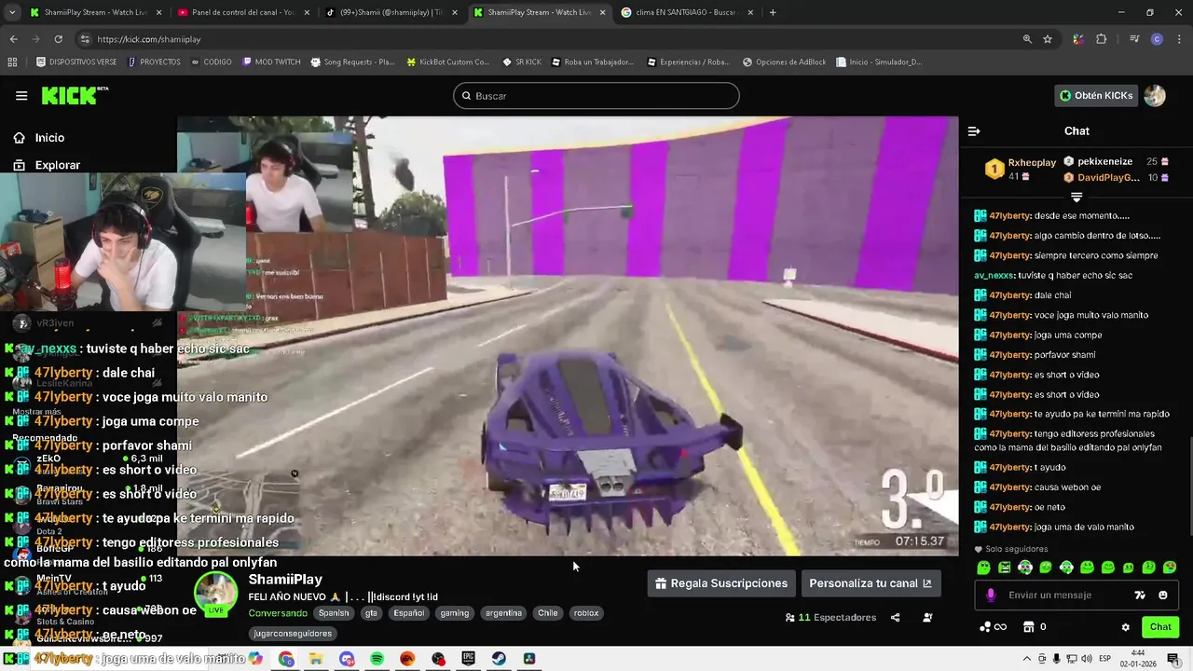The height and width of the screenshot is (671, 1193).
Task: Open Explorar in sidebar
Action: coord(56,165)
